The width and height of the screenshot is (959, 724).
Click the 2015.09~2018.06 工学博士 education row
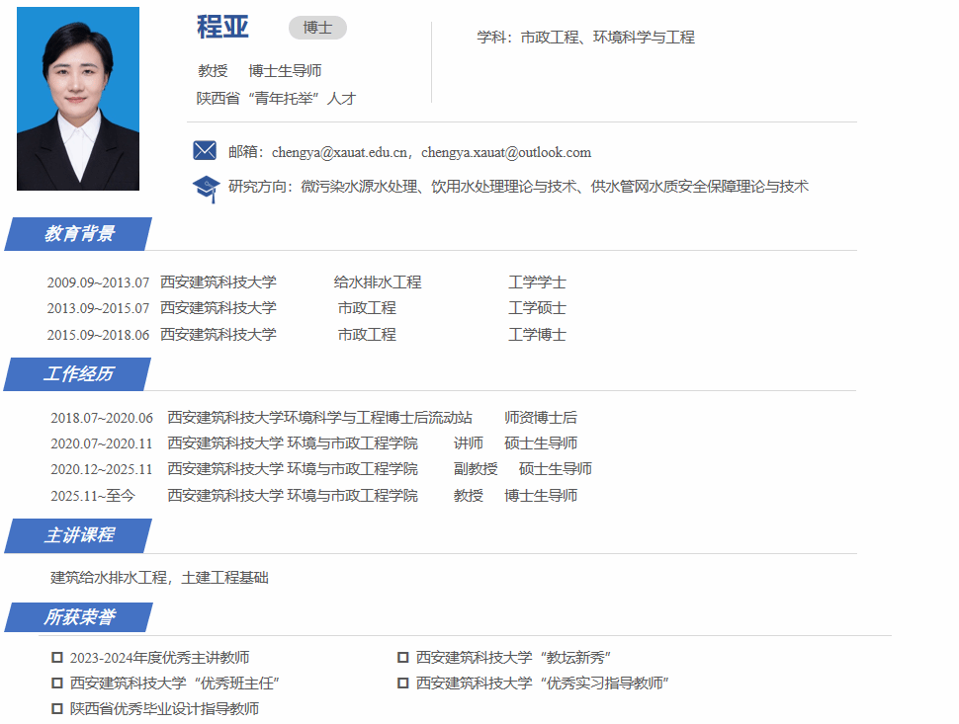pos(306,335)
